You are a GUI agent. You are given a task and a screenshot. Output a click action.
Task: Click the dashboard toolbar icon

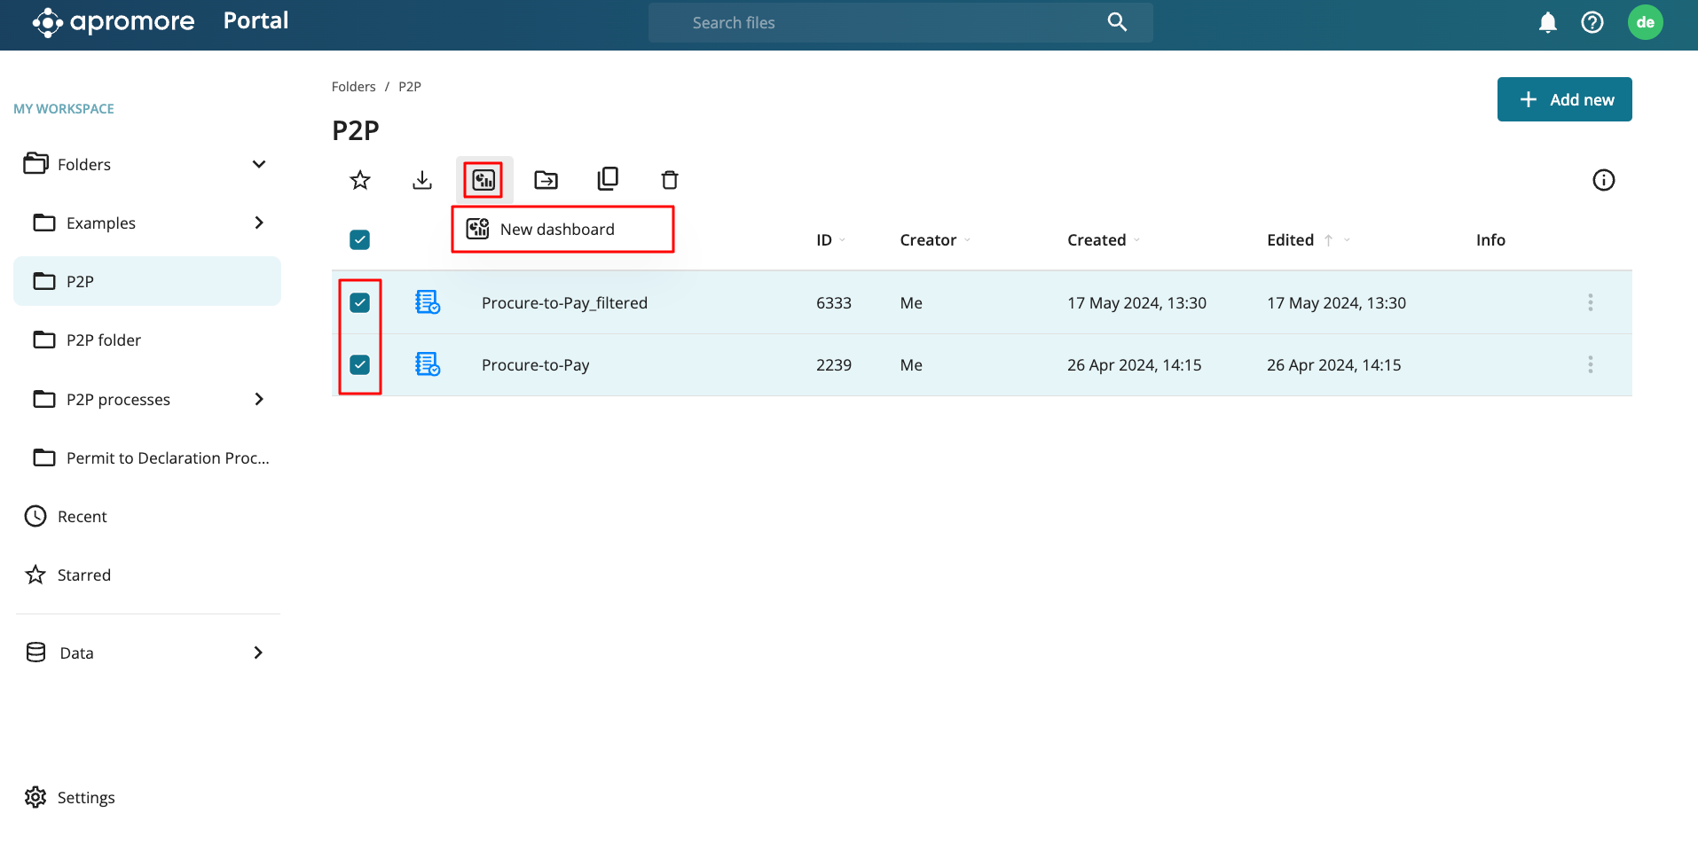(x=483, y=180)
